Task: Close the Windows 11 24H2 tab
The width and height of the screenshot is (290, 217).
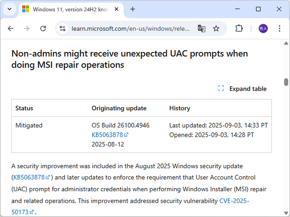Action: point(117,9)
